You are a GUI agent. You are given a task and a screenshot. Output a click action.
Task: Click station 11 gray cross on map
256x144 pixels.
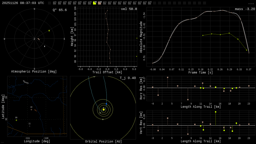click(x=29, y=126)
